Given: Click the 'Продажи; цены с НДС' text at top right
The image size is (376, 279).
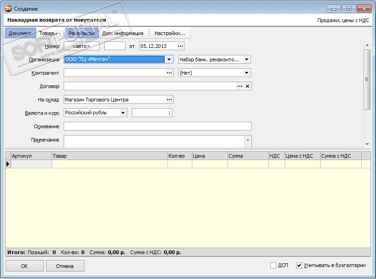Looking at the screenshot, I should pyautogui.click(x=343, y=20).
